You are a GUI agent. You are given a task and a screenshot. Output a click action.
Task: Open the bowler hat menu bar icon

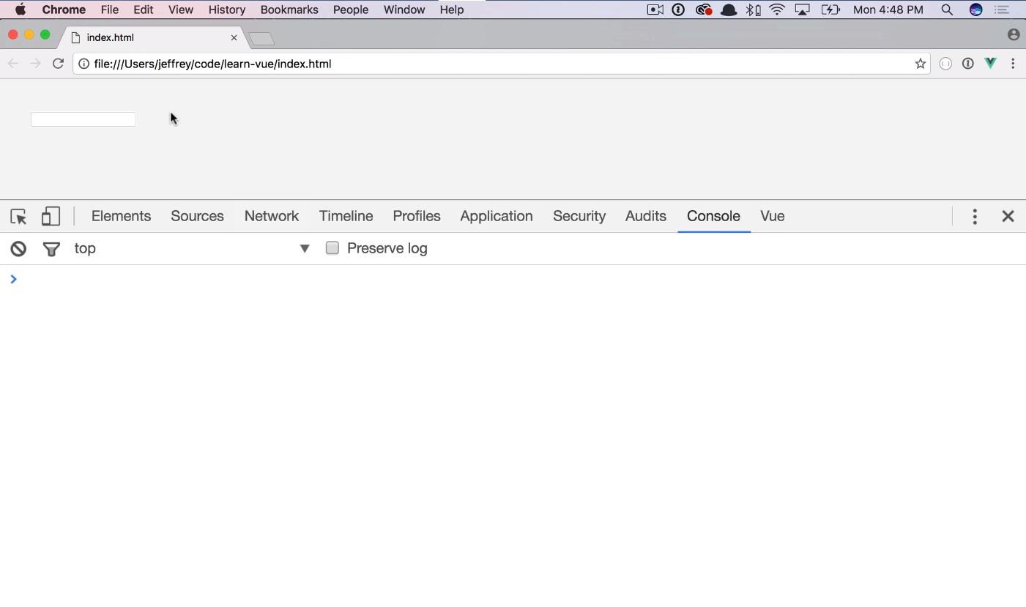tap(729, 10)
